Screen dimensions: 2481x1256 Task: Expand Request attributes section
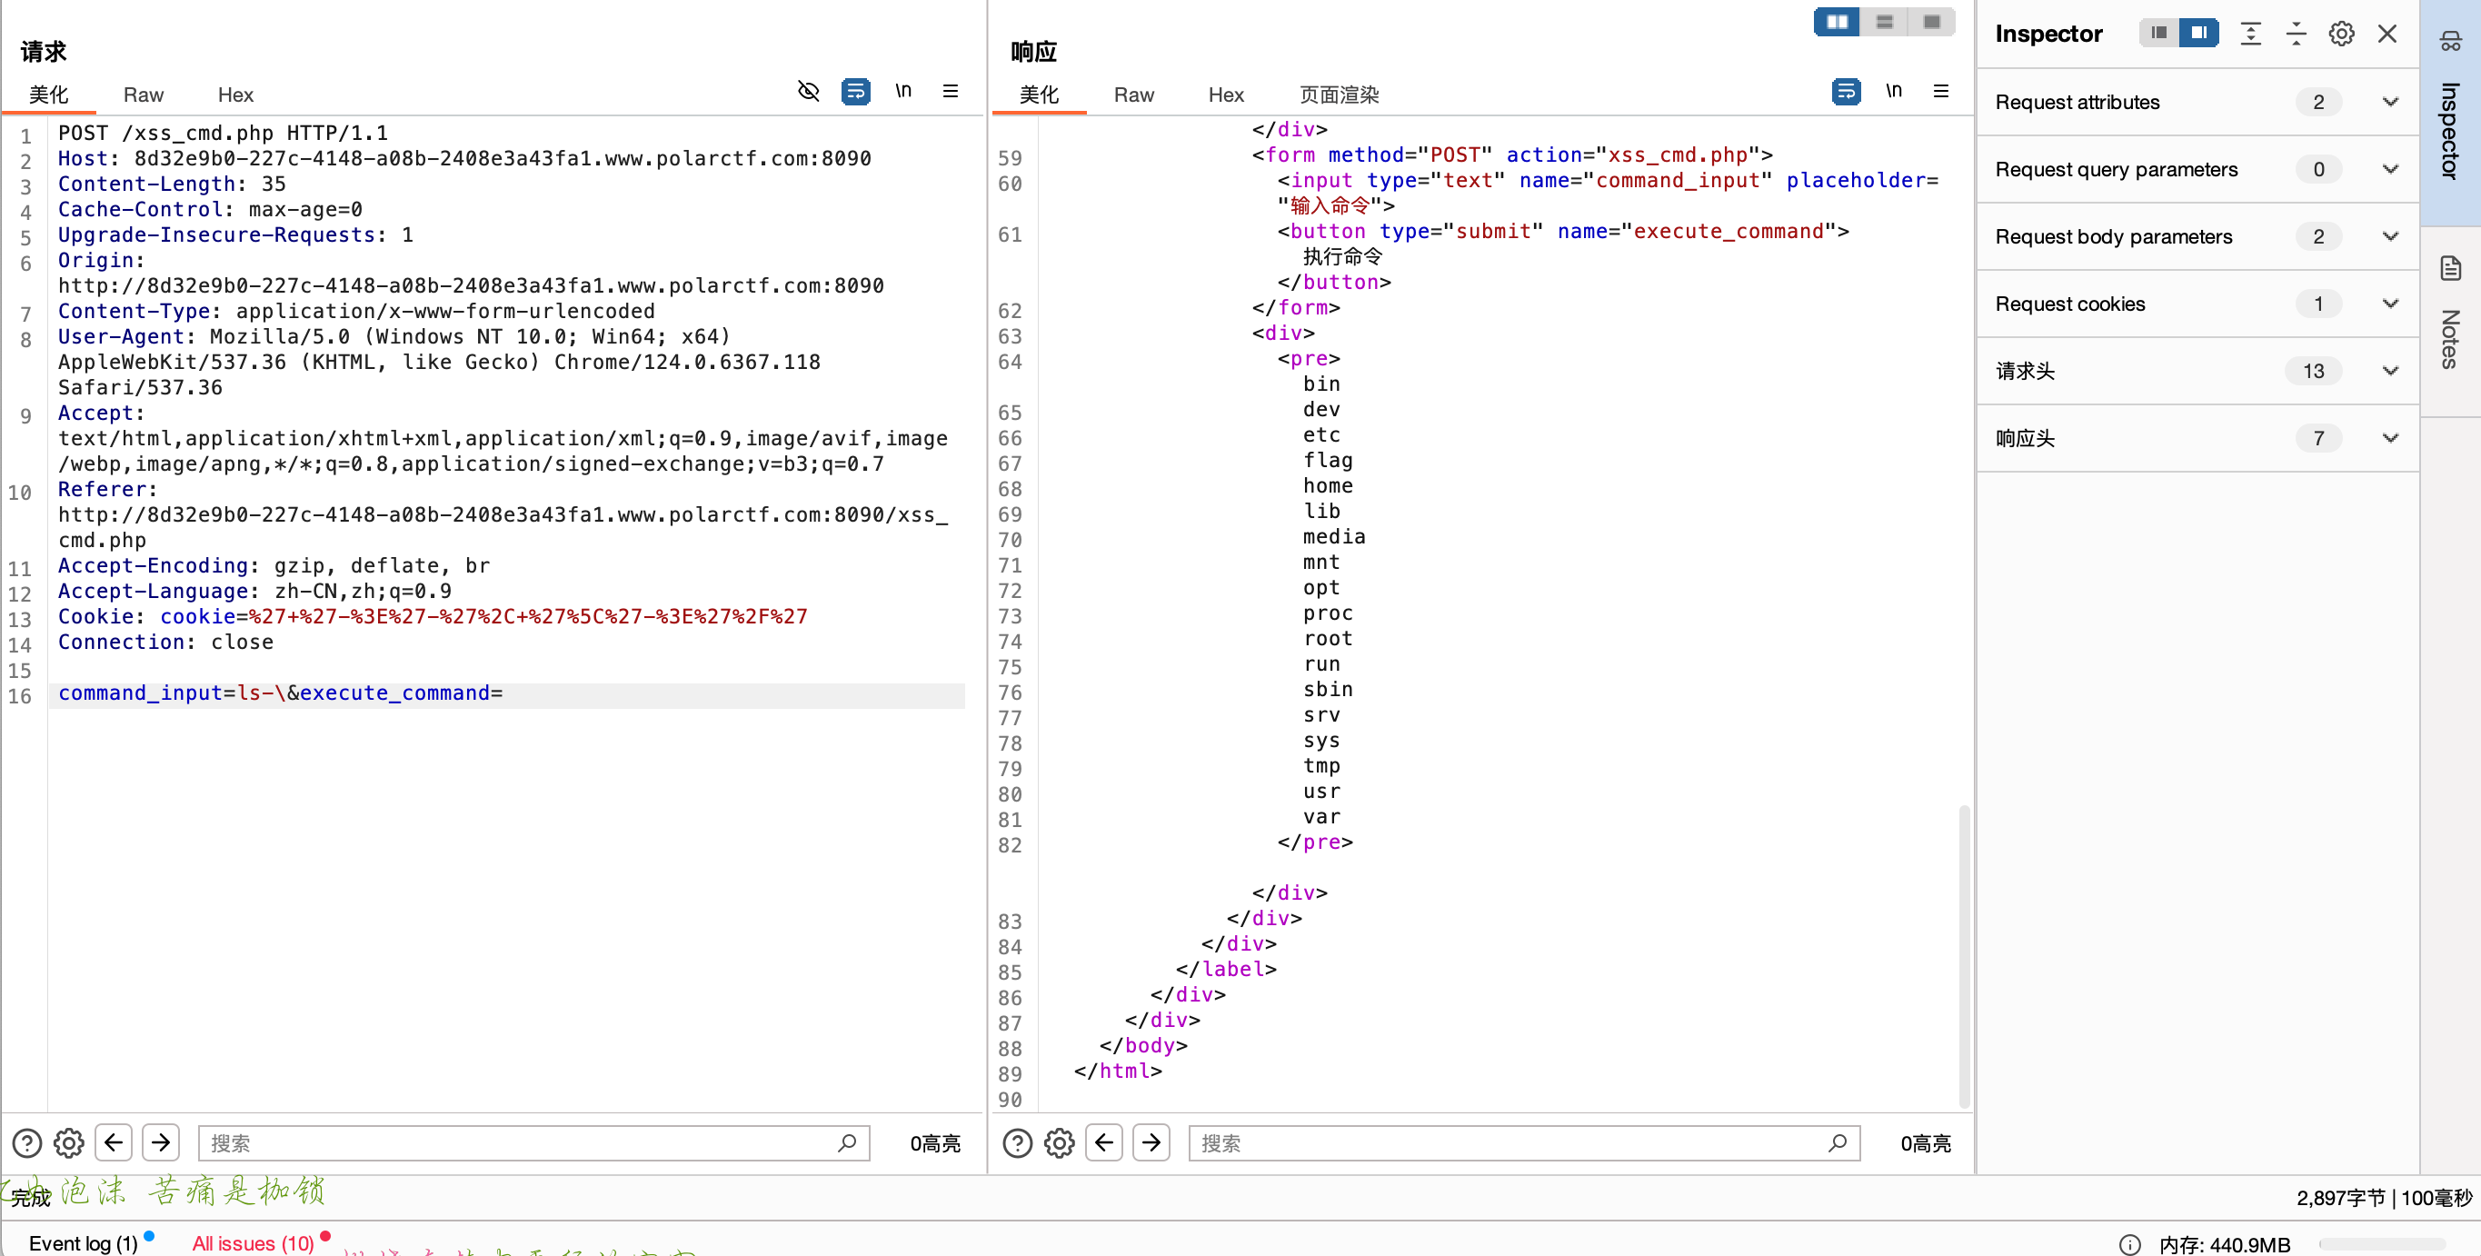pos(2389,102)
